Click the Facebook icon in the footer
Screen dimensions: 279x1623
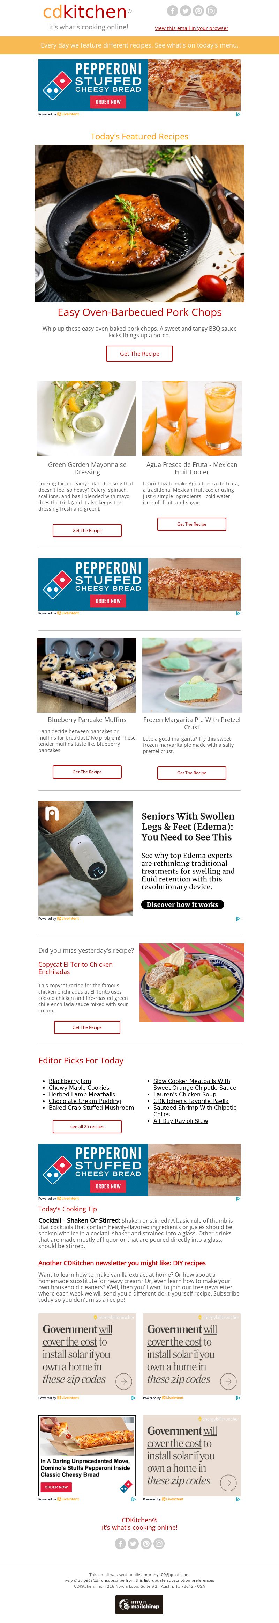[120, 1543]
